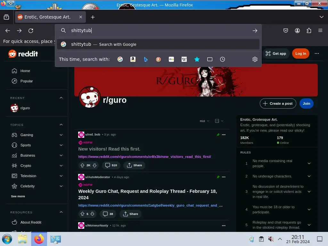Click the Go arrow in the address bar
The image size is (328, 246).
255,30
